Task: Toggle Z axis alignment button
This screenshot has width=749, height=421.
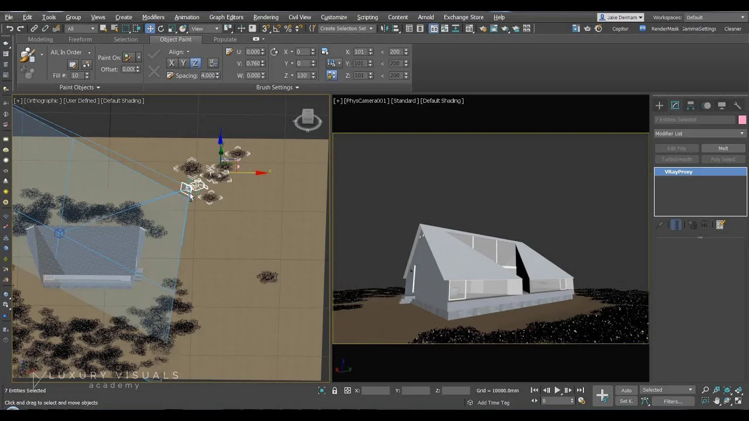Action: tap(195, 63)
